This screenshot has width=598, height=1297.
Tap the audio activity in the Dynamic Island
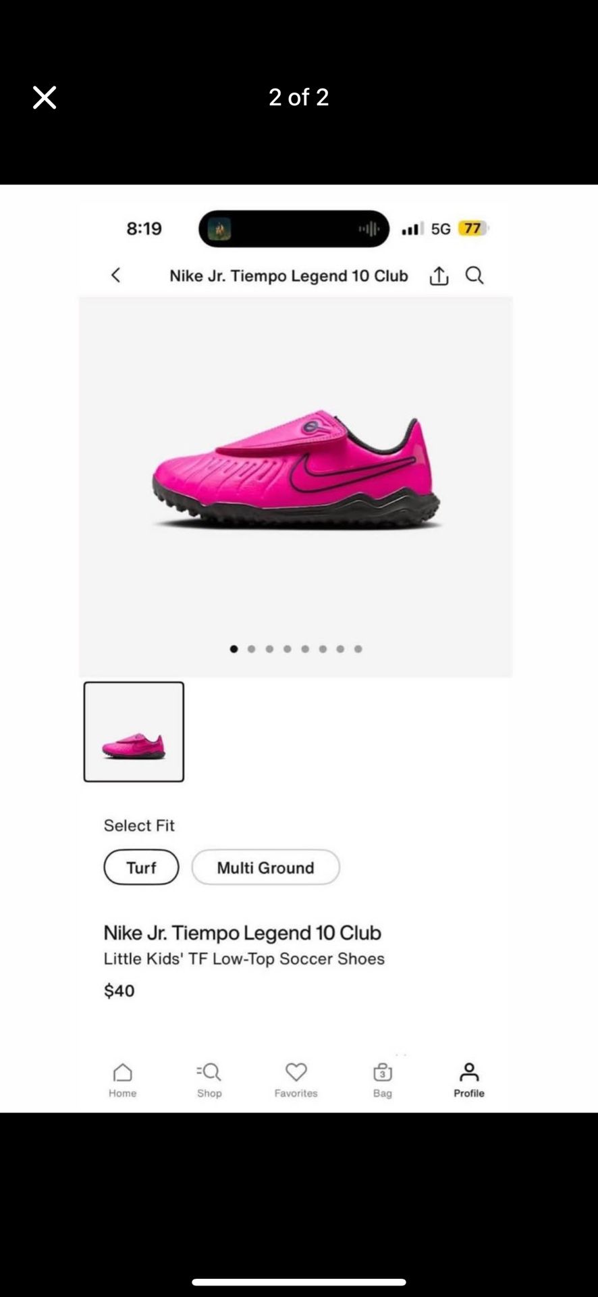pyautogui.click(x=369, y=229)
